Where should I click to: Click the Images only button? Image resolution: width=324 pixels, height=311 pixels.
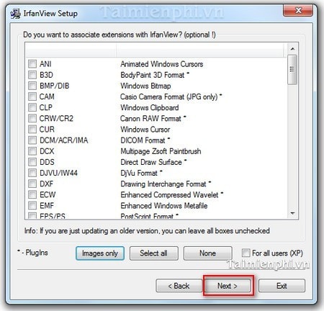pyautogui.click(x=100, y=253)
